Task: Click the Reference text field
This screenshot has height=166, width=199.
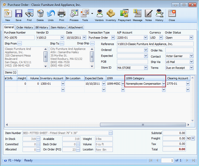Action: [x=155, y=44]
